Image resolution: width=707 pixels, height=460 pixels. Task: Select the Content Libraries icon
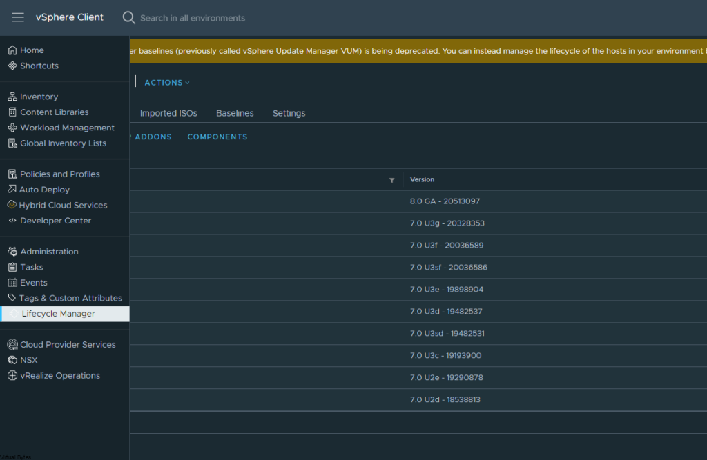(x=12, y=112)
